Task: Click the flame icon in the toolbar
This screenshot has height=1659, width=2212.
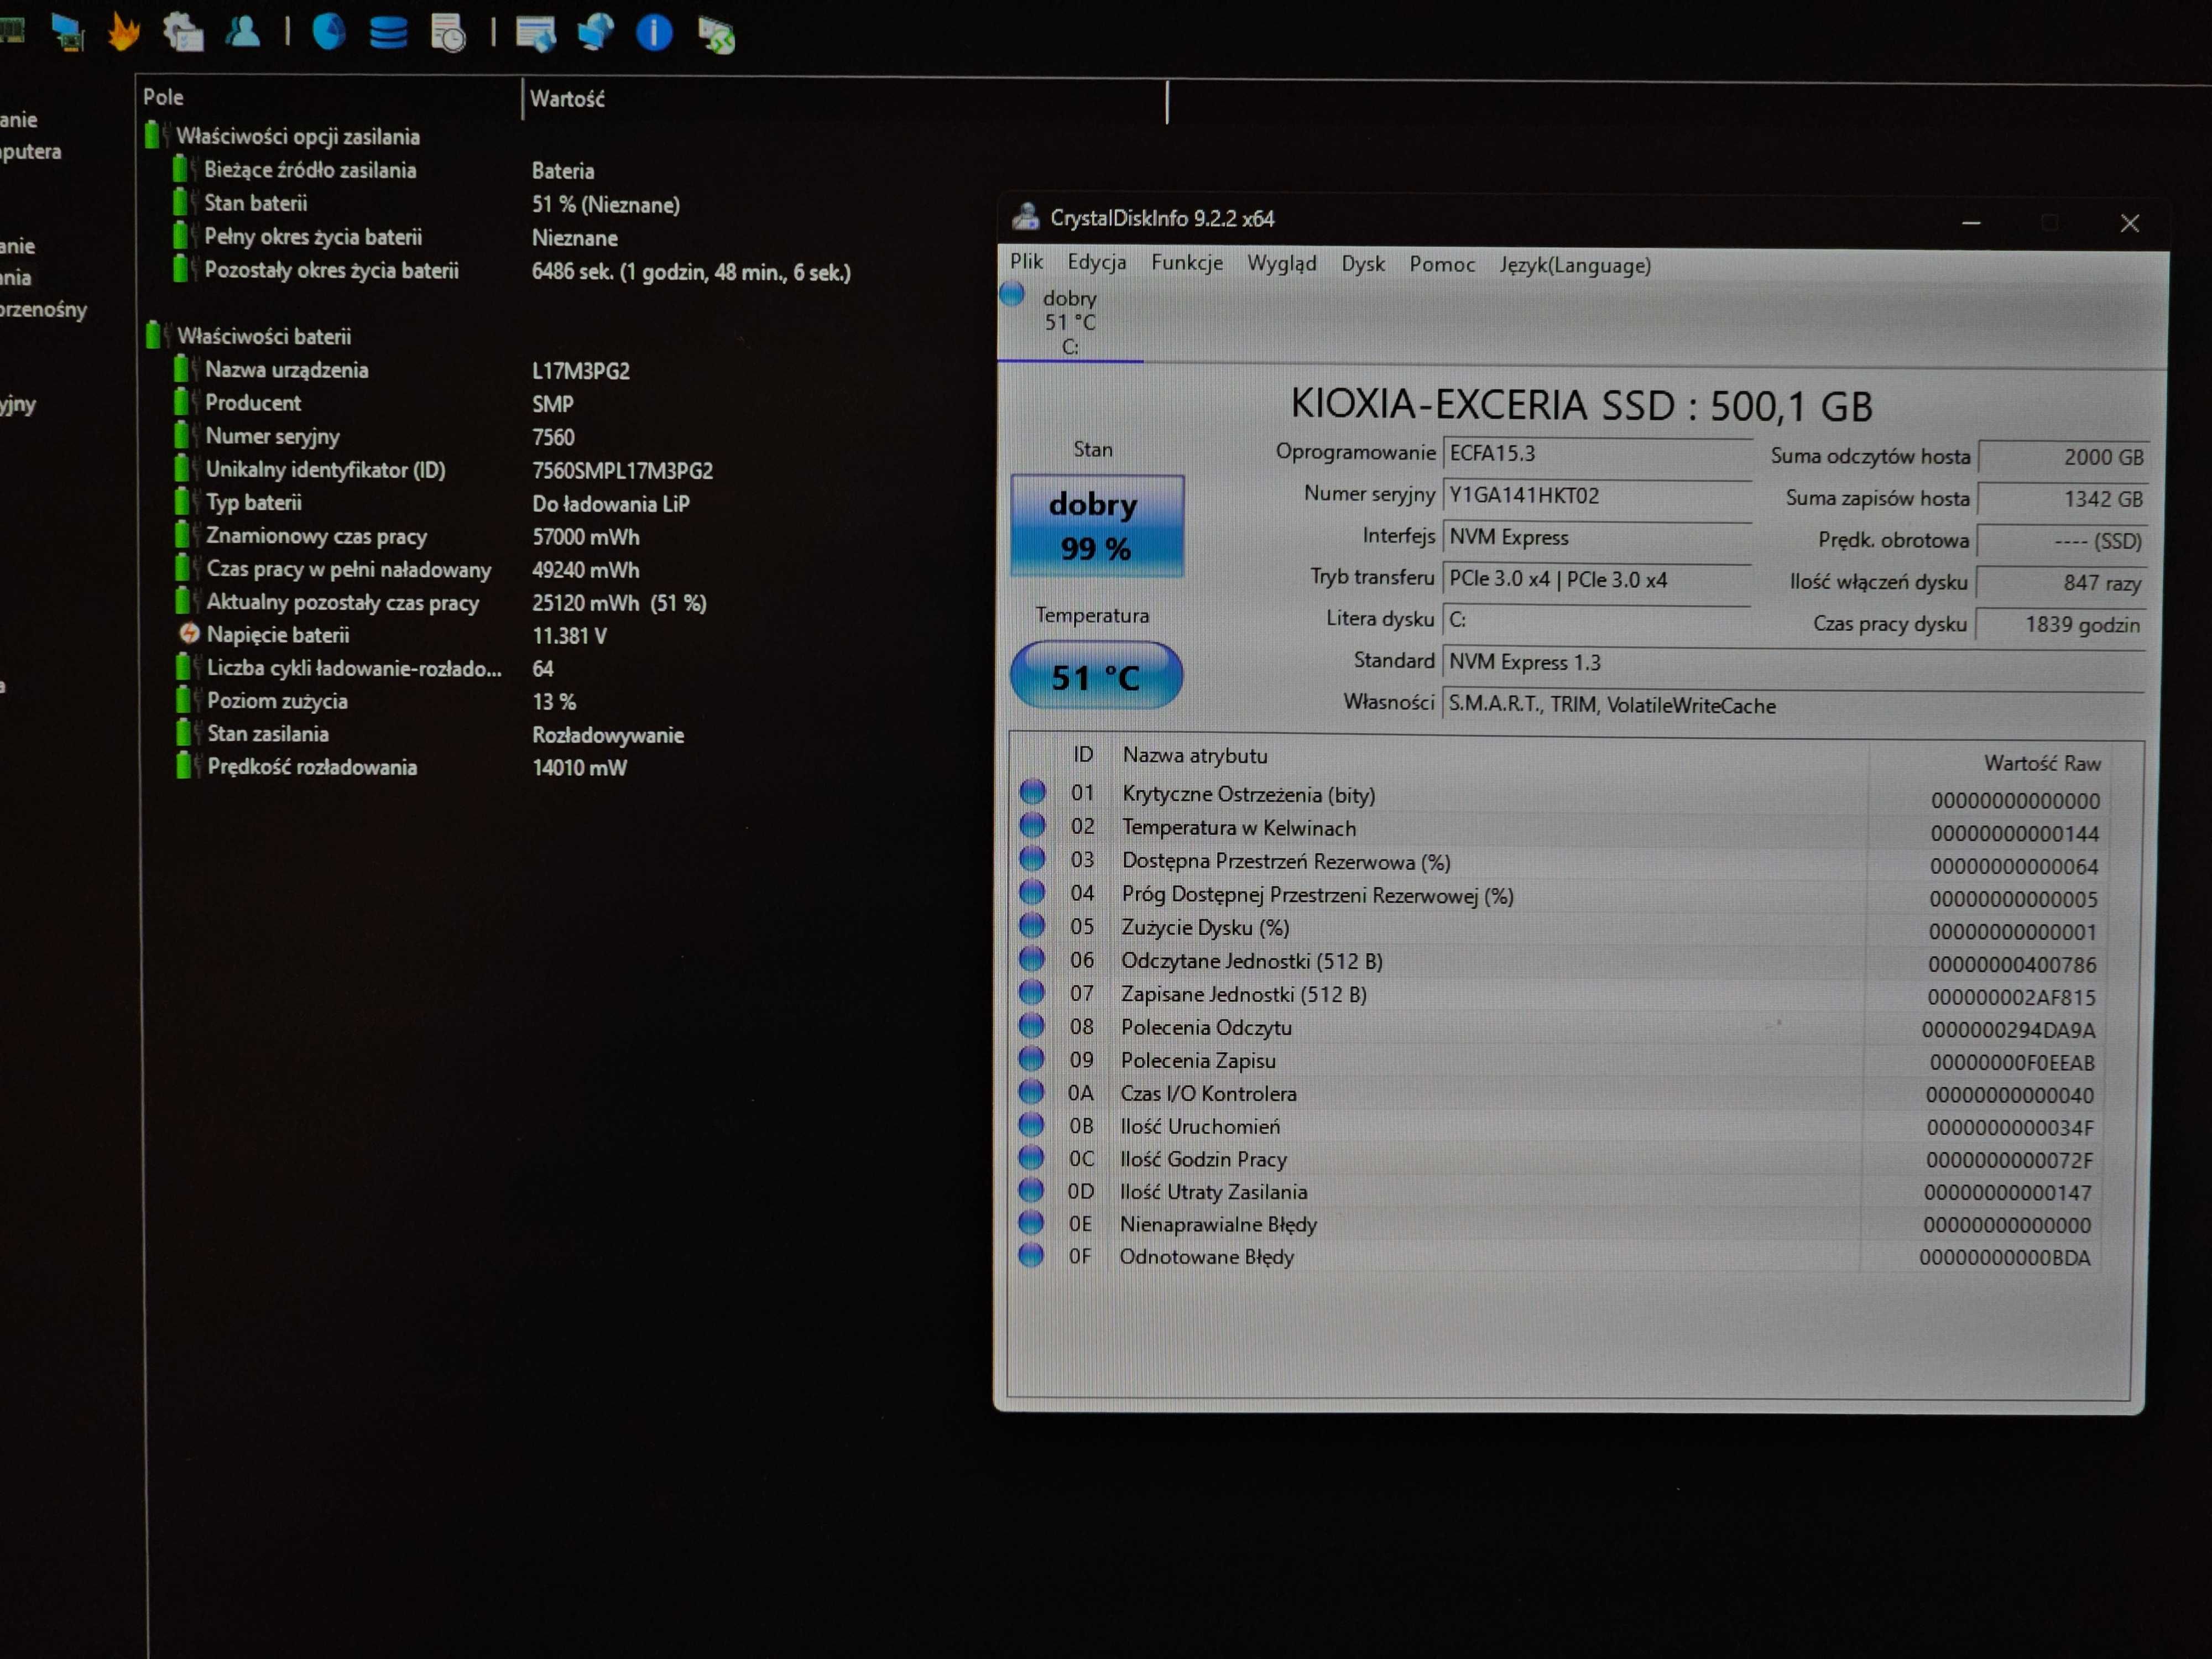Action: [124, 32]
